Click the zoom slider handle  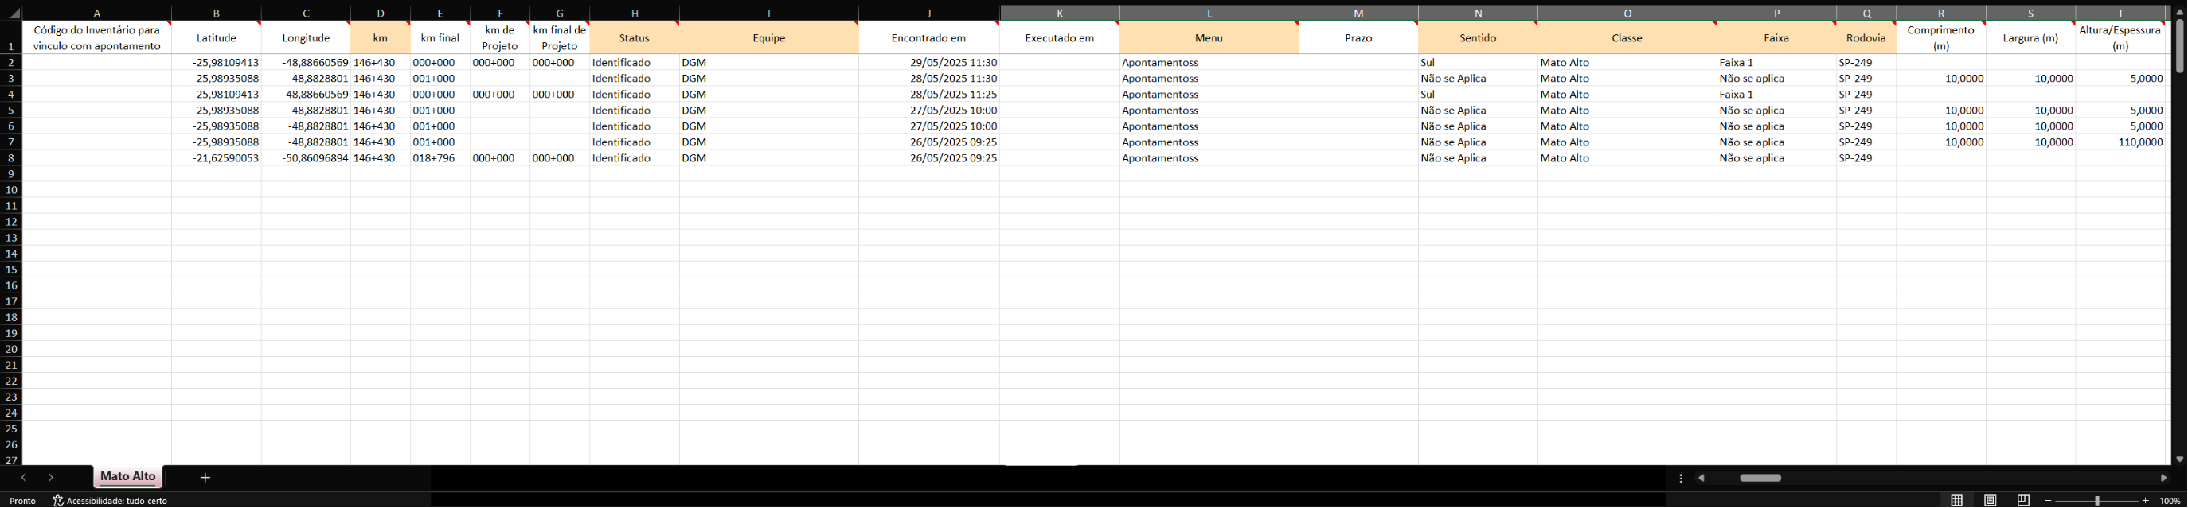2097,500
